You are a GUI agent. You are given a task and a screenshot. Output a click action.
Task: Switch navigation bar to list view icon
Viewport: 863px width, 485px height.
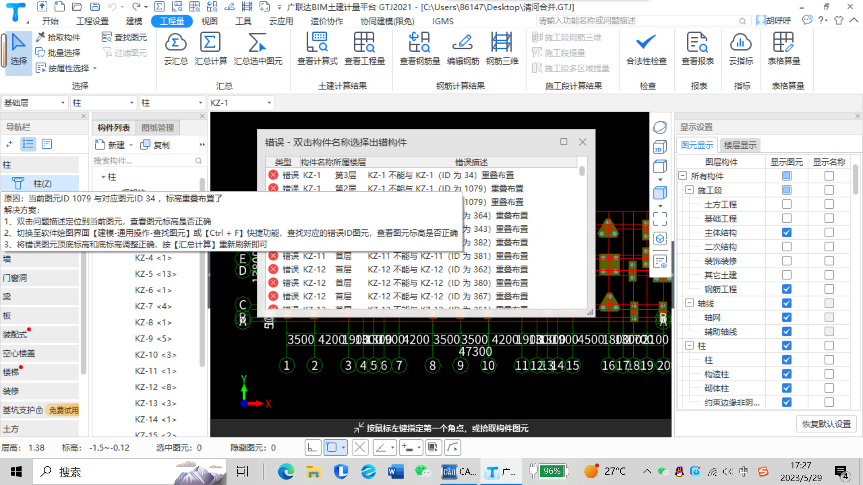point(28,144)
